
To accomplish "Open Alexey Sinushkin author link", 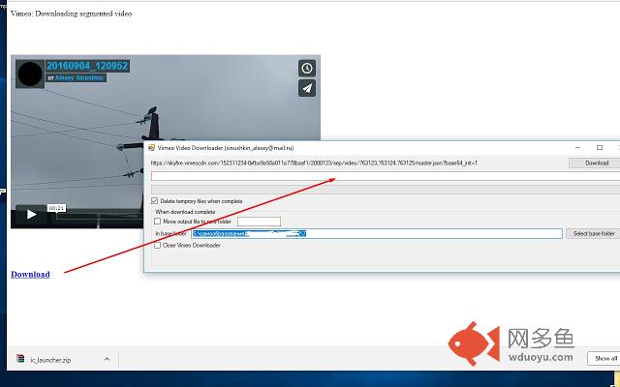I will (x=79, y=77).
